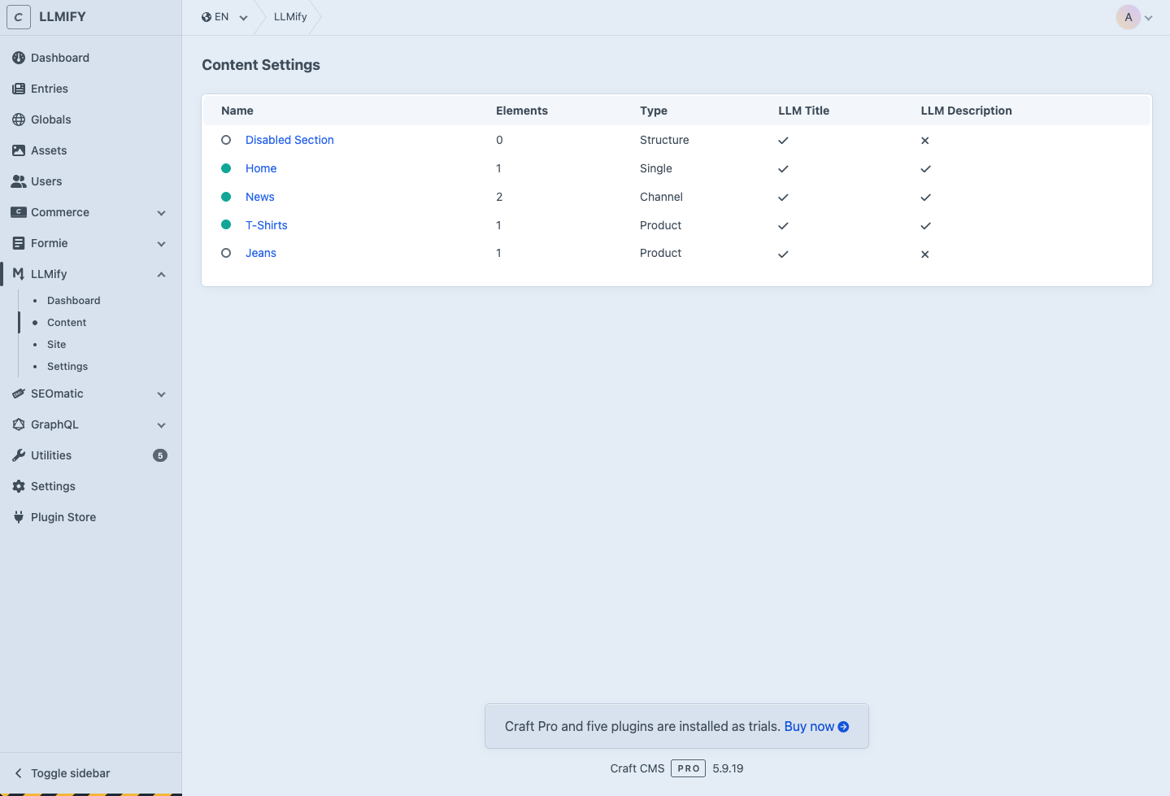The height and width of the screenshot is (796, 1170).
Task: Expand the Commerce sidebar menu chevron
Action: (161, 213)
